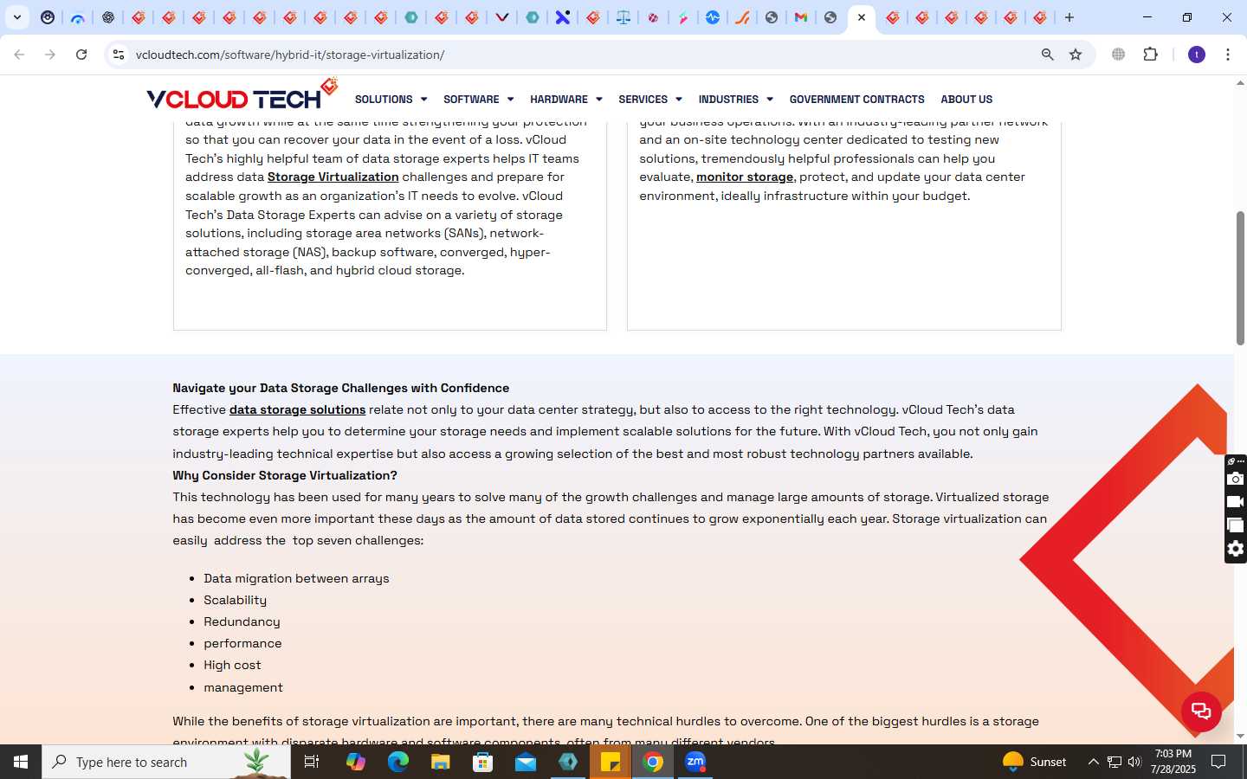Open the About Us page
This screenshot has width=1247, height=779.
point(966,100)
